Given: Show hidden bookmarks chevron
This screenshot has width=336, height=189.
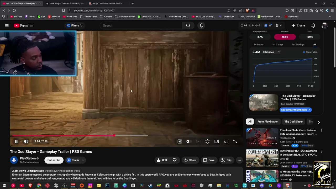Looking at the screenshot, I should pos(329,17).
